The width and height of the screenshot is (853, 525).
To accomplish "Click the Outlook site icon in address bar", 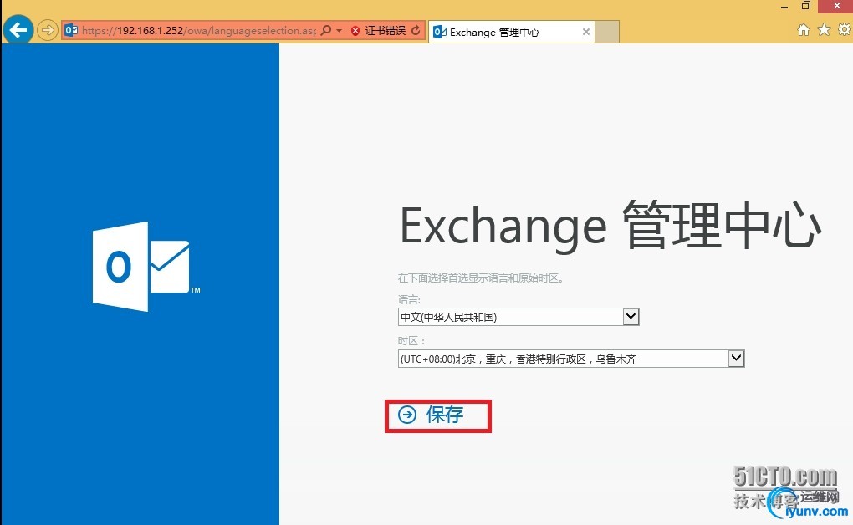I will tap(71, 30).
